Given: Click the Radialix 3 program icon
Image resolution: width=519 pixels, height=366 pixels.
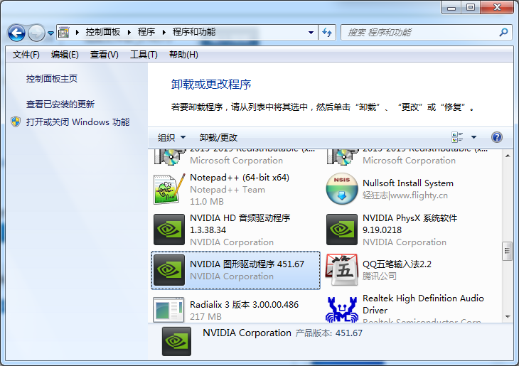Looking at the screenshot, I should (x=169, y=309).
